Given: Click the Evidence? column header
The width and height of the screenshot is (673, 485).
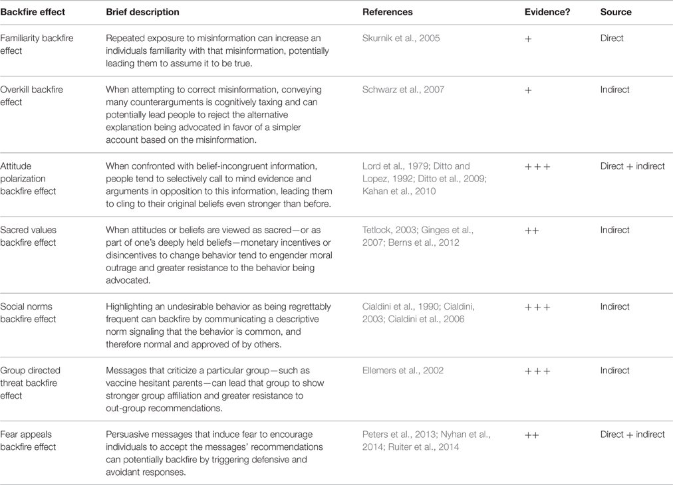Looking at the screenshot, I should [547, 12].
